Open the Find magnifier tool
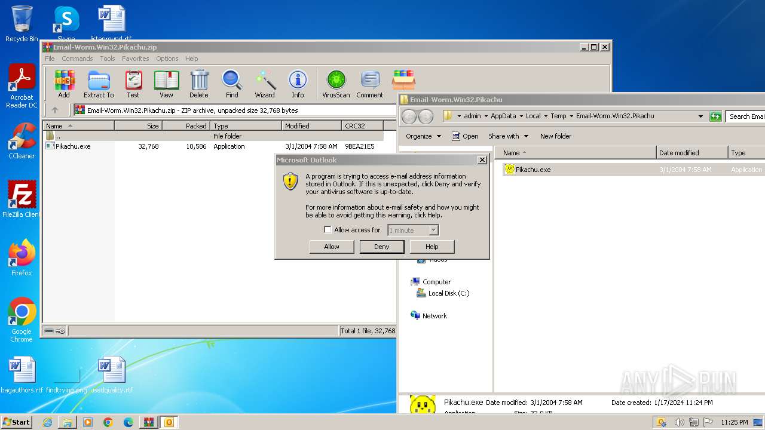Viewport: 765px width, 430px height. tap(232, 84)
